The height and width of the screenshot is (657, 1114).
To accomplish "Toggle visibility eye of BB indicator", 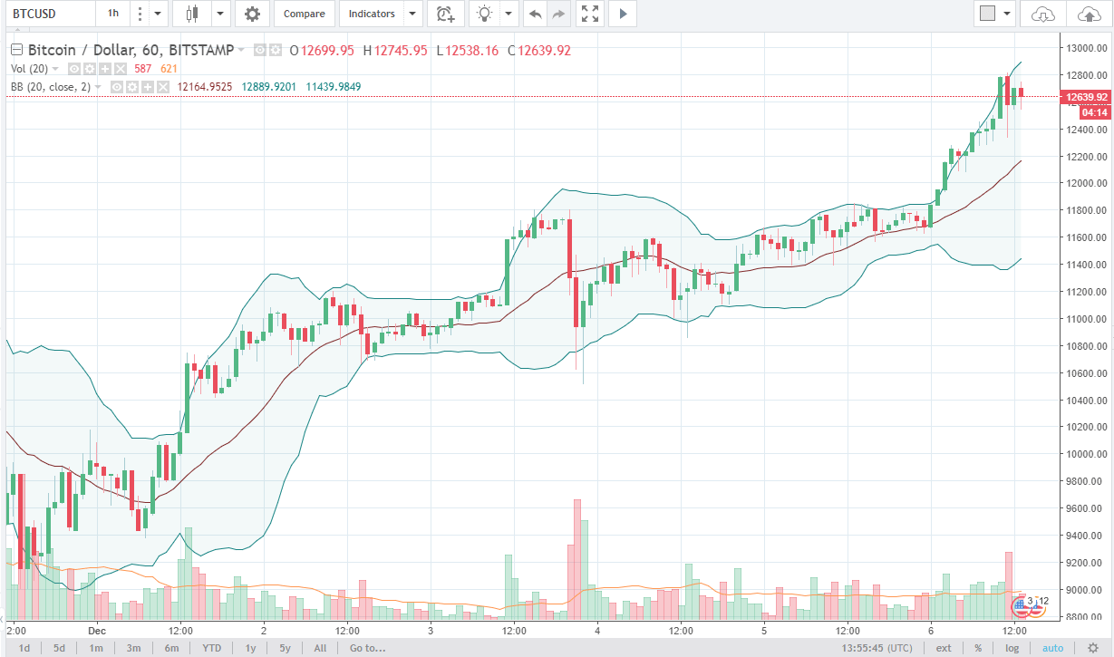I will pos(117,87).
